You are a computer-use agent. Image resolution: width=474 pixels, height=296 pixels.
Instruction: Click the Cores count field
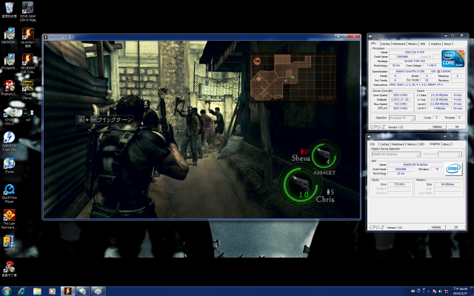(436, 118)
